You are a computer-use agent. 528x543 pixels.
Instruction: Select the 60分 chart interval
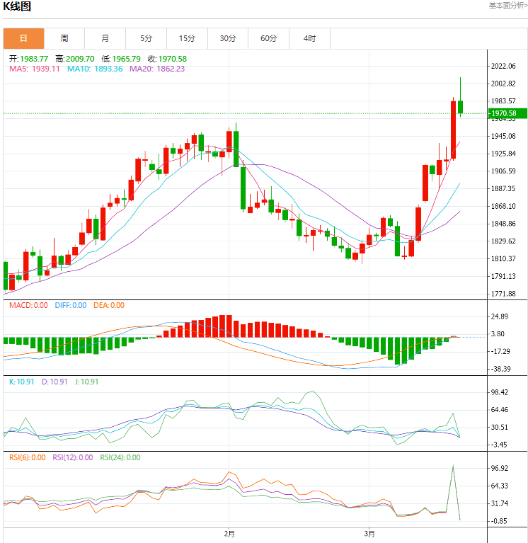(269, 38)
